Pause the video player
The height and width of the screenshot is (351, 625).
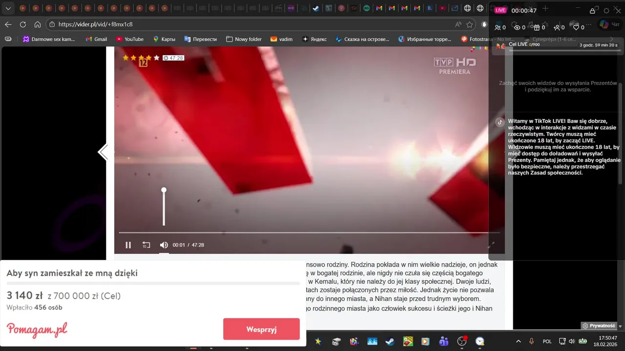[x=128, y=245]
